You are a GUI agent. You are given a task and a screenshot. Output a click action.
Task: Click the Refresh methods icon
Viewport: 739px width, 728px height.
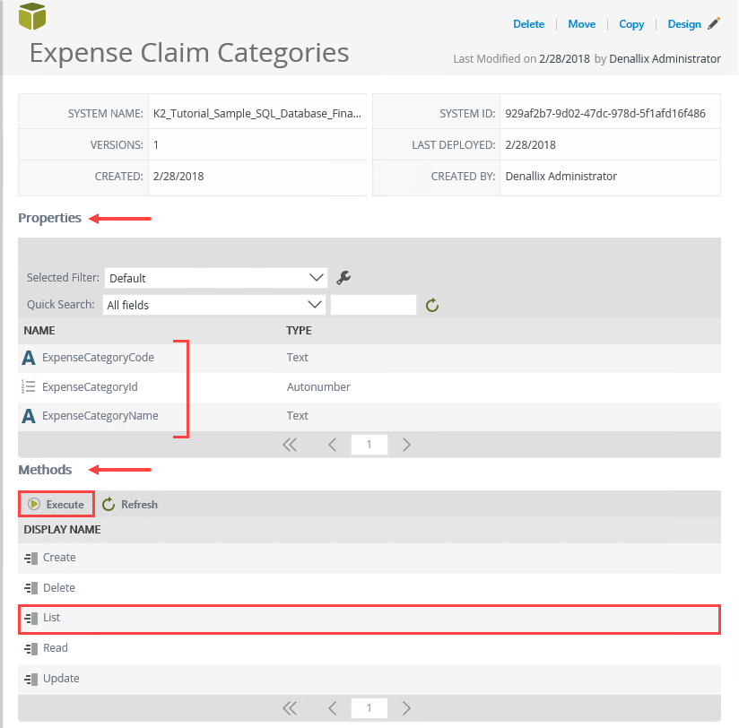click(109, 504)
